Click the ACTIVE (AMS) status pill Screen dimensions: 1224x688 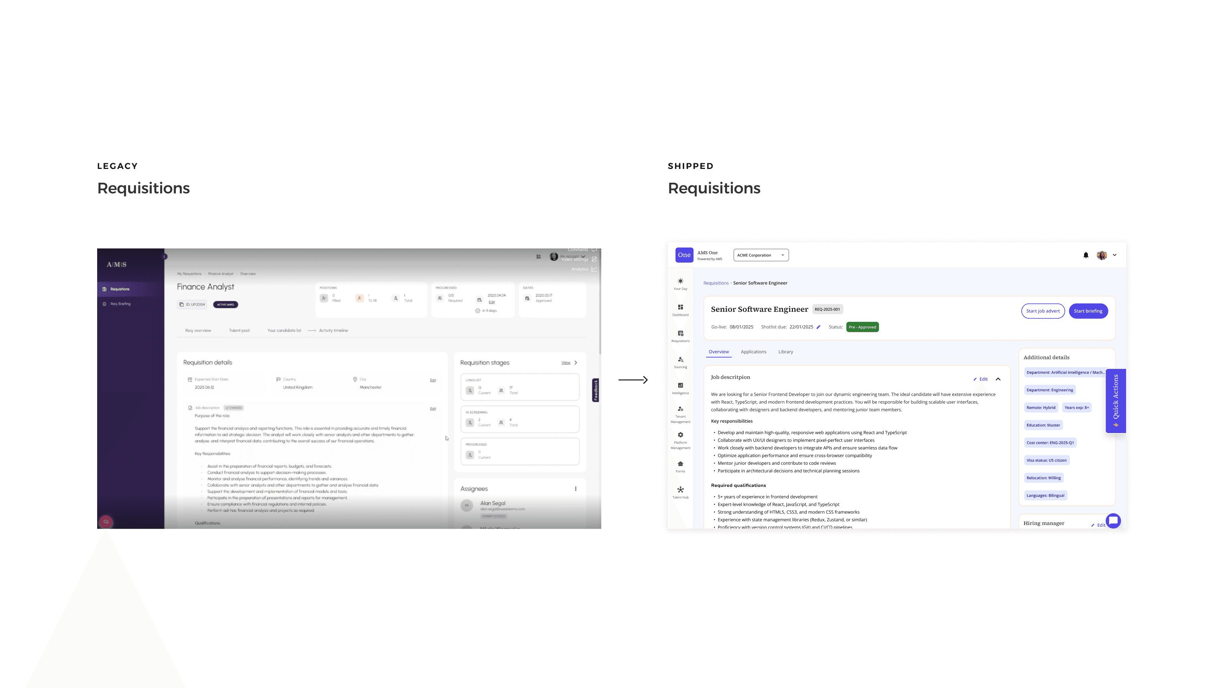pyautogui.click(x=226, y=304)
